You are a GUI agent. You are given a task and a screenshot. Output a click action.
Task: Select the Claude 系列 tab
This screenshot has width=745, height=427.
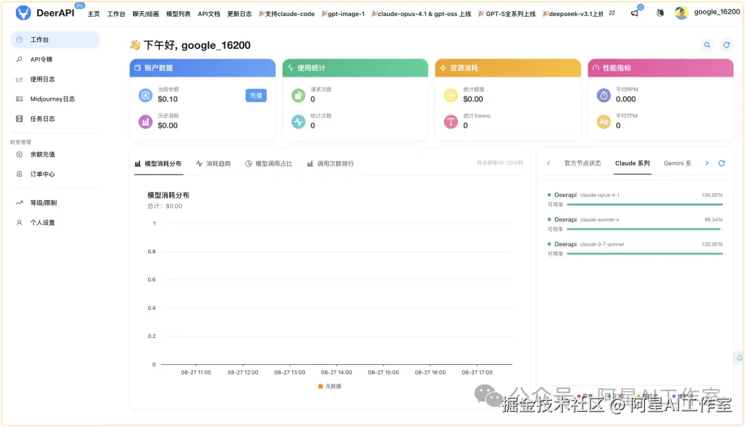click(633, 163)
